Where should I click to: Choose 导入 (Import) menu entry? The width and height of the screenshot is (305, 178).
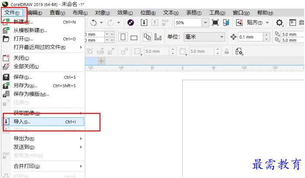click(43, 122)
